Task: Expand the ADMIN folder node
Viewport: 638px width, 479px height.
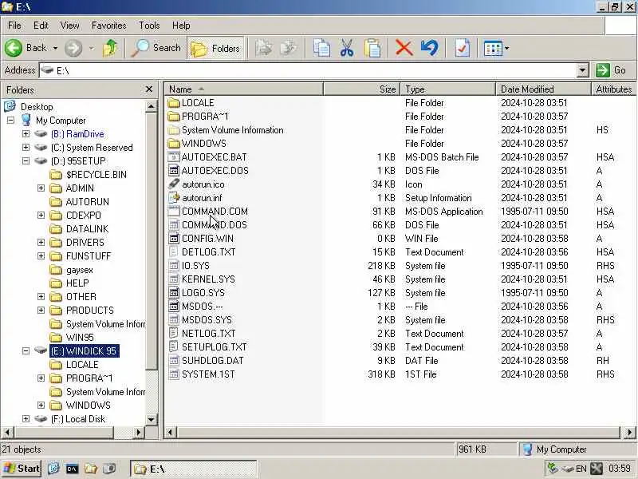Action: 41,188
